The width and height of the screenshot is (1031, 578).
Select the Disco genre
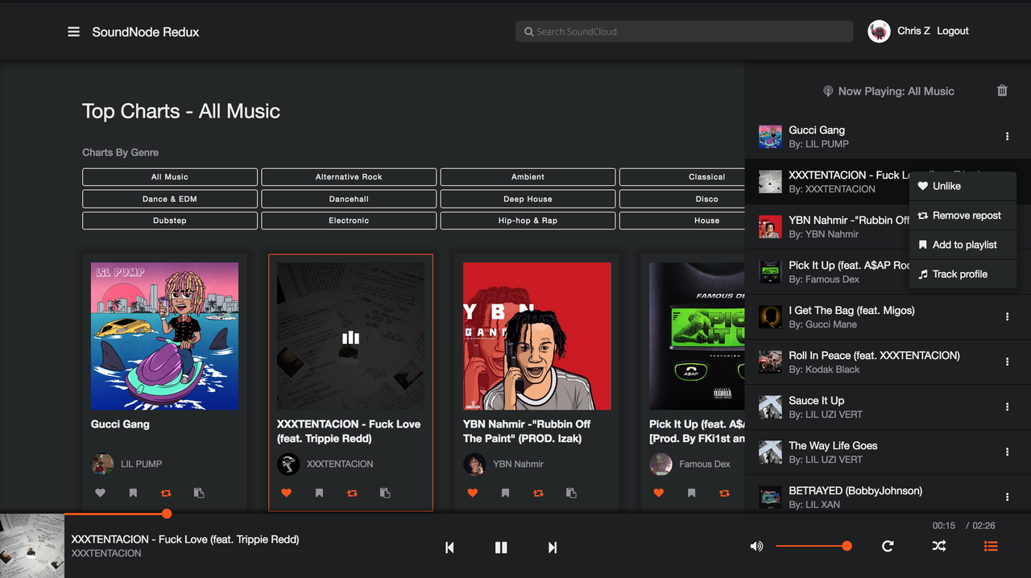tap(682, 199)
